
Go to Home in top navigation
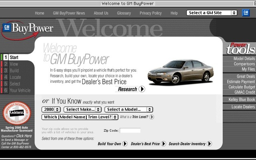point(40,13)
